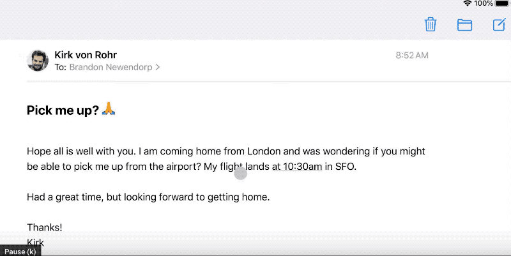Image resolution: width=511 pixels, height=256 pixels.
Task: Expand recipient details chevron
Action: point(158,67)
